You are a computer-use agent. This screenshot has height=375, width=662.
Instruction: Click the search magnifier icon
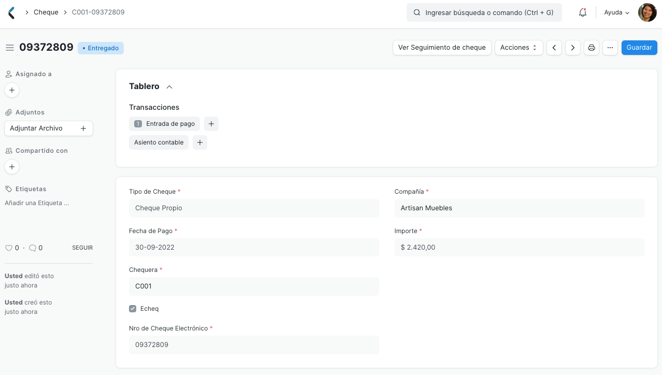click(x=417, y=12)
